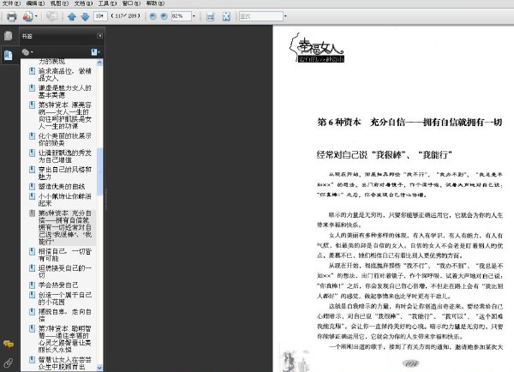Open bookmark 小小佩饰让你鲜活起来
This screenshot has width=514, height=372.
[x=64, y=200]
